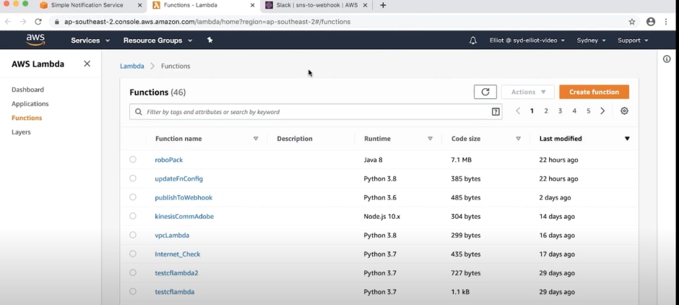The width and height of the screenshot is (679, 305).
Task: Click the browser address bar URL
Action: 208,22
